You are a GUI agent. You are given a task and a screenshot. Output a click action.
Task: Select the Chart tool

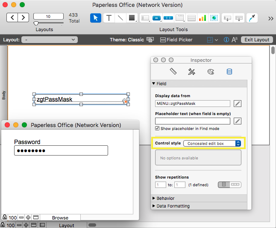[203, 18]
